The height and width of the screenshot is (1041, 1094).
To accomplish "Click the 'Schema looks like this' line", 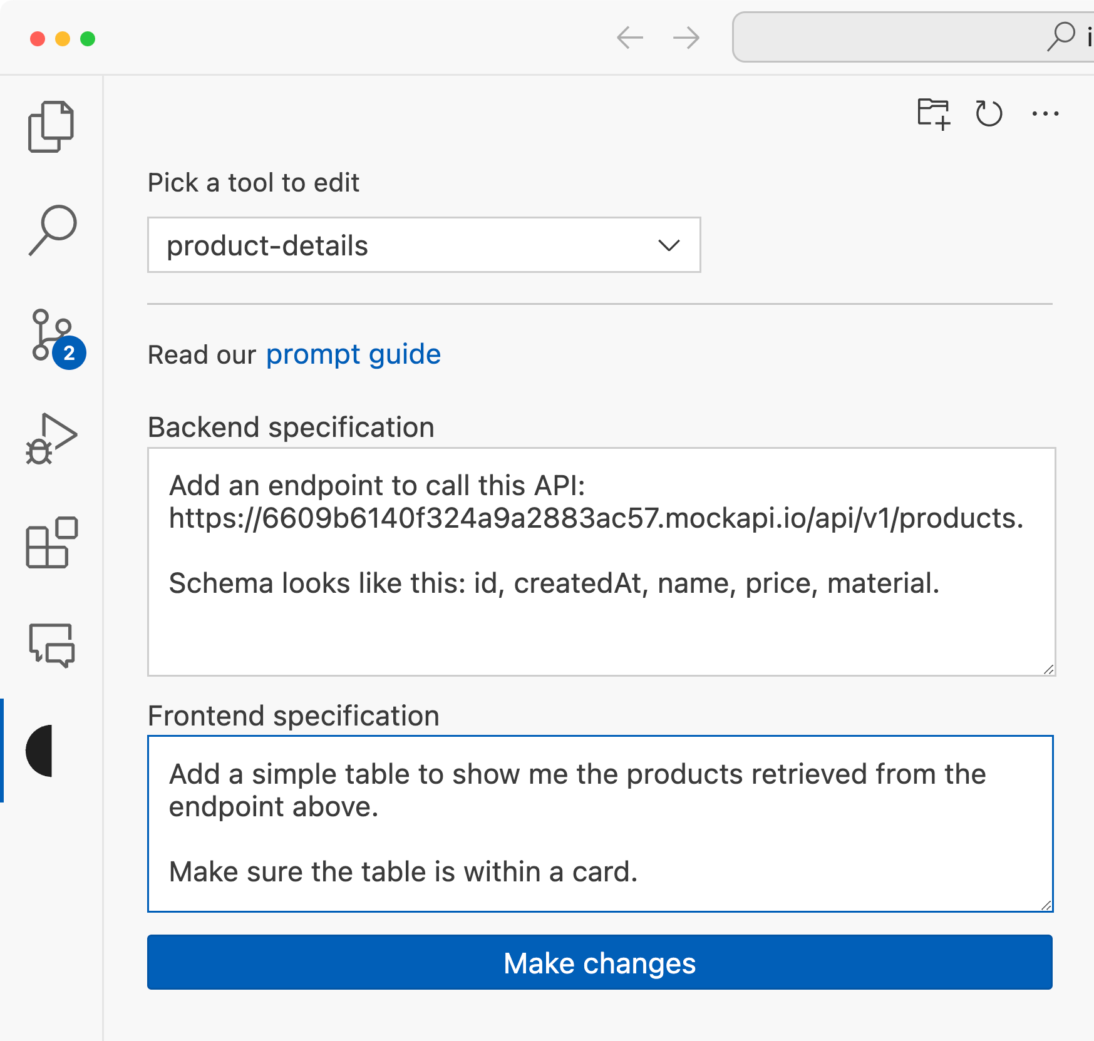I will pyautogui.click(x=554, y=583).
